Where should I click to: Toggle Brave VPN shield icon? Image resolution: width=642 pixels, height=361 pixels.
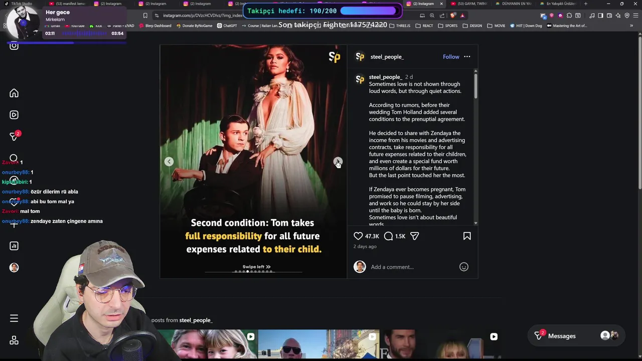[x=627, y=16]
